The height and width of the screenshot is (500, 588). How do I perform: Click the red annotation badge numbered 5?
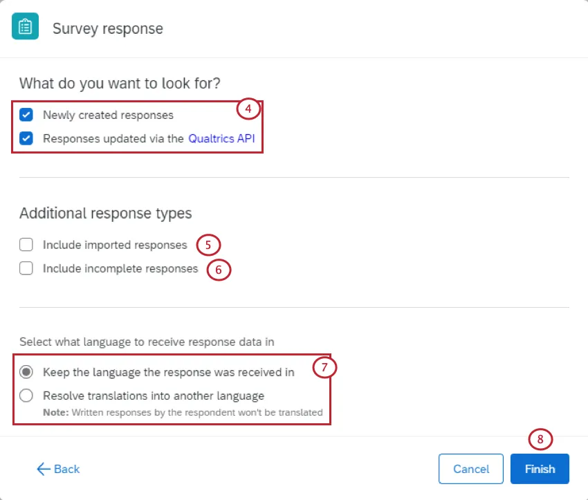click(x=208, y=246)
